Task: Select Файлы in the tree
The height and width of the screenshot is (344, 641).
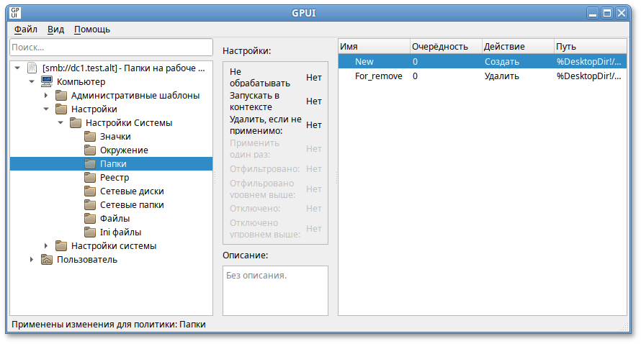Action: click(x=115, y=219)
